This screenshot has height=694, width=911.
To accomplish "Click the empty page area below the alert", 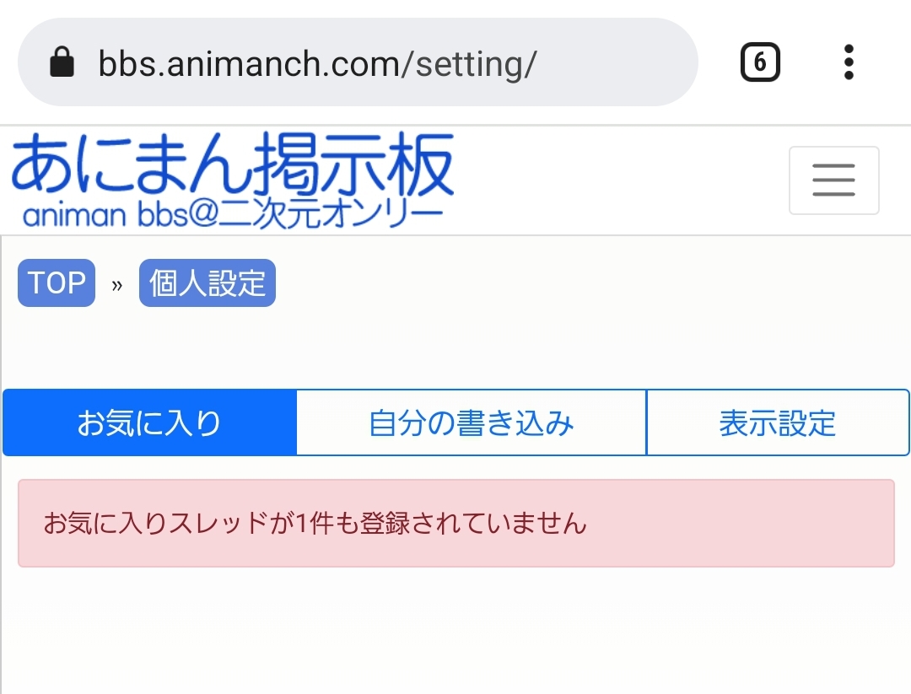I will [x=455, y=632].
